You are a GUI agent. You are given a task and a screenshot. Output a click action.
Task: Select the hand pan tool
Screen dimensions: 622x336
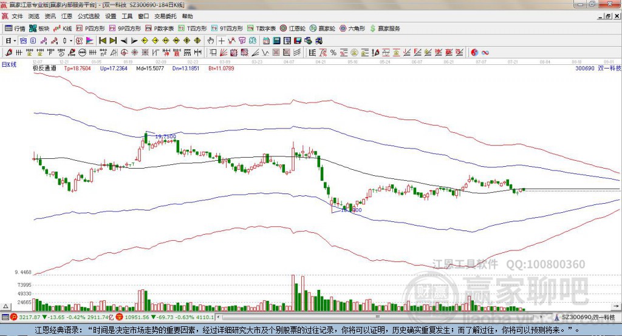point(211,41)
